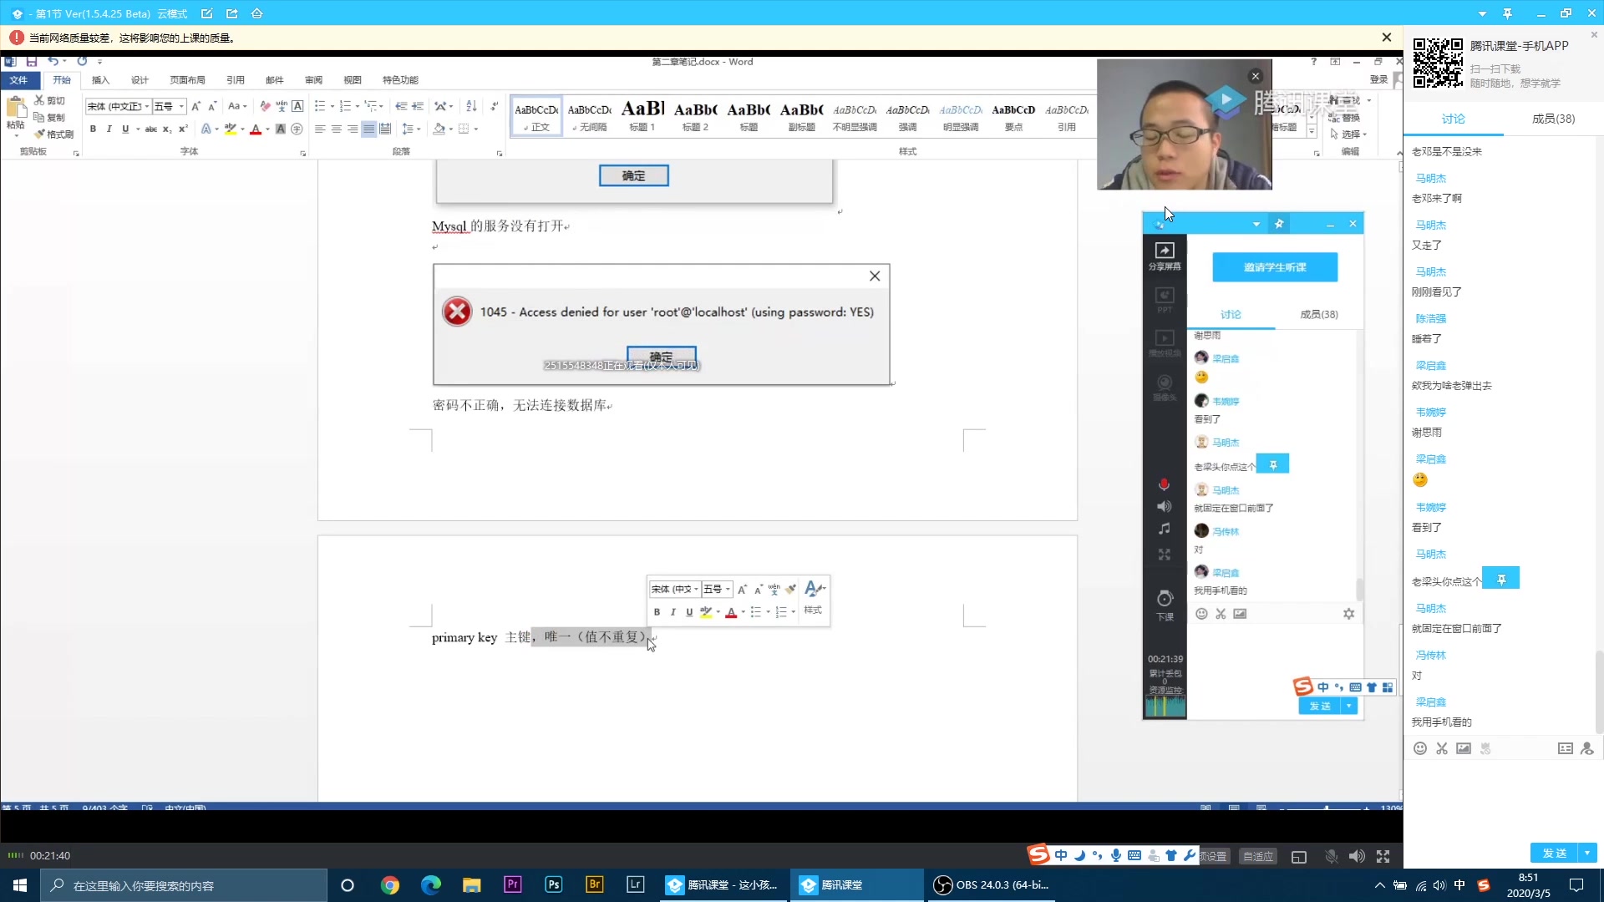This screenshot has height=902, width=1604.
Task: Click the music note icon
Action: [1164, 530]
